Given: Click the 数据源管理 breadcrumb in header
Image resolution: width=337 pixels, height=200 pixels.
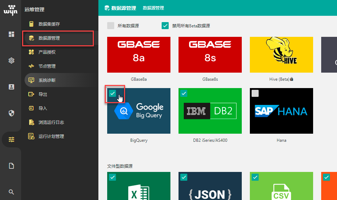Looking at the screenshot, I should click(x=153, y=8).
